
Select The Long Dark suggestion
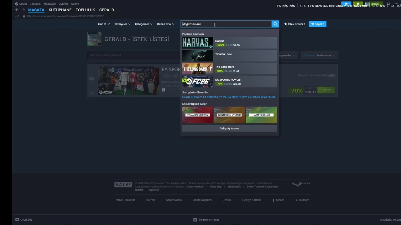(229, 68)
